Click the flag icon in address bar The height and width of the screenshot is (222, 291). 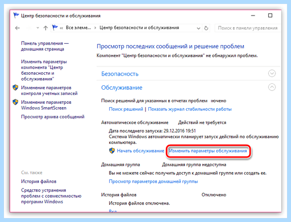[55, 28]
